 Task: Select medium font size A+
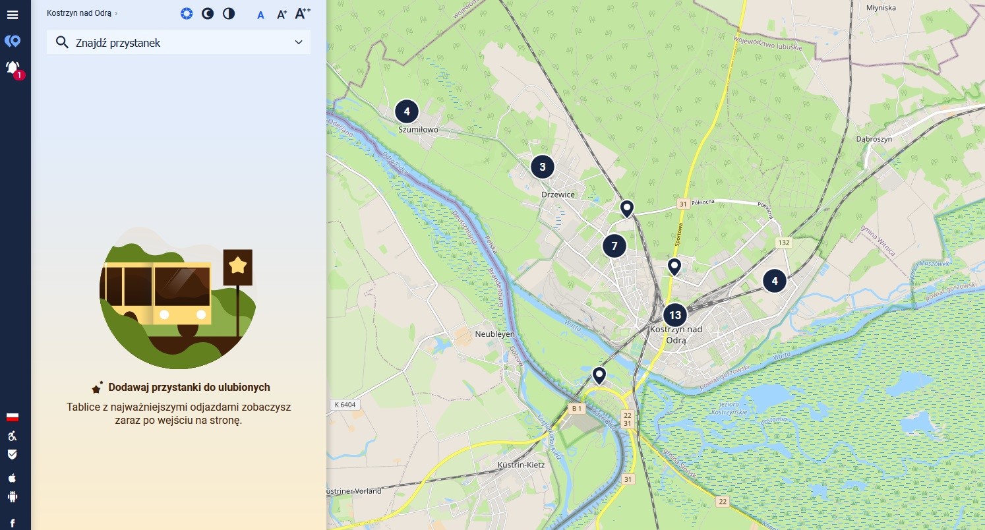tap(282, 14)
